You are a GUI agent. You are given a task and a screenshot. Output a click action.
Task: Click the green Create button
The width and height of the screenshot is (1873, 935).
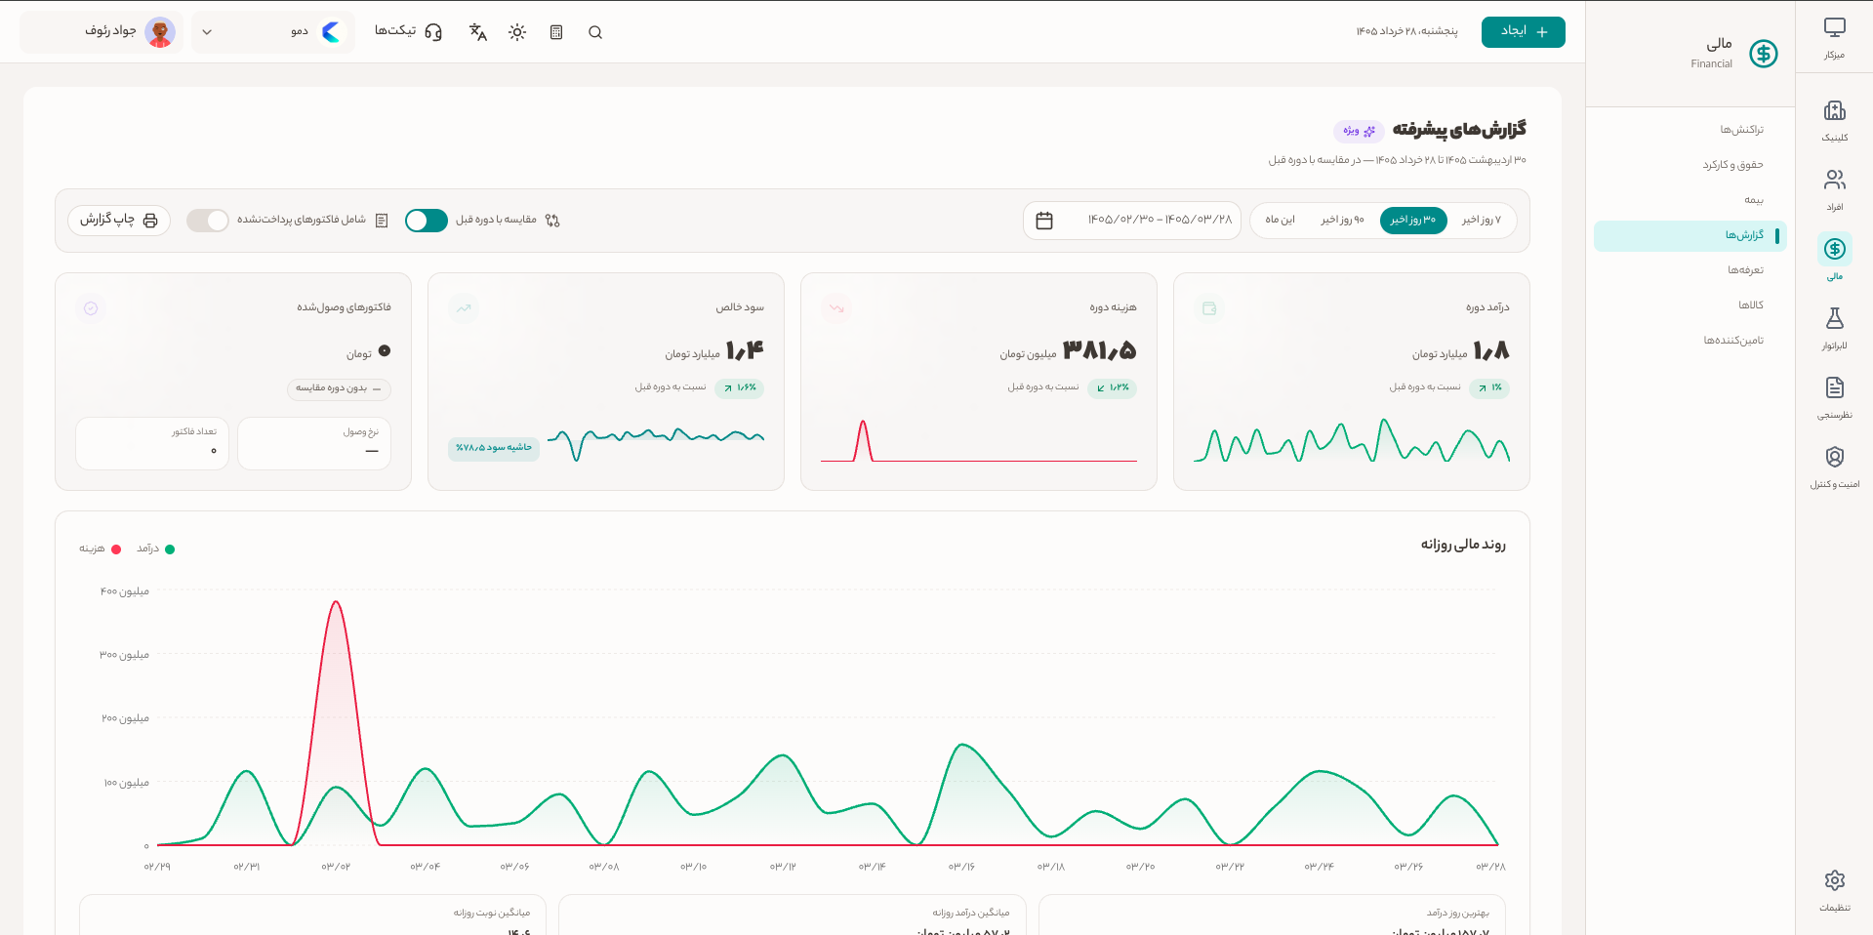tap(1524, 32)
